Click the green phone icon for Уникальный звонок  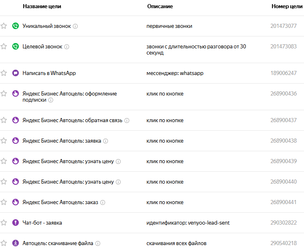click(16, 26)
